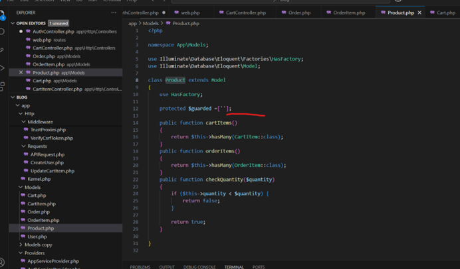Open the Run and Debug icon
Image resolution: width=460 pixels, height=269 pixels.
[3, 68]
